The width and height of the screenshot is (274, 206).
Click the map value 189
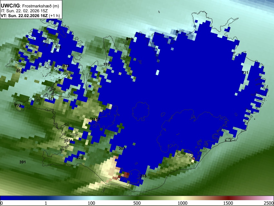point(106,64)
